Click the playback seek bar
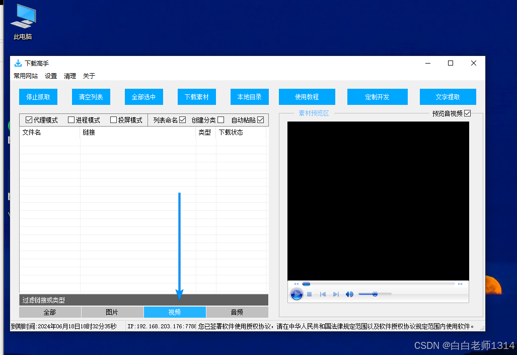Viewport: 517px width, 355px height. 378,284
